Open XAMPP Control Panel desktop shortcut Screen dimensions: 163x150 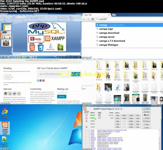[5, 128]
